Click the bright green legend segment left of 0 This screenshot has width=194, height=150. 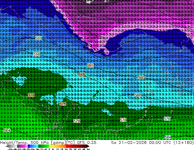click(x=48, y=146)
